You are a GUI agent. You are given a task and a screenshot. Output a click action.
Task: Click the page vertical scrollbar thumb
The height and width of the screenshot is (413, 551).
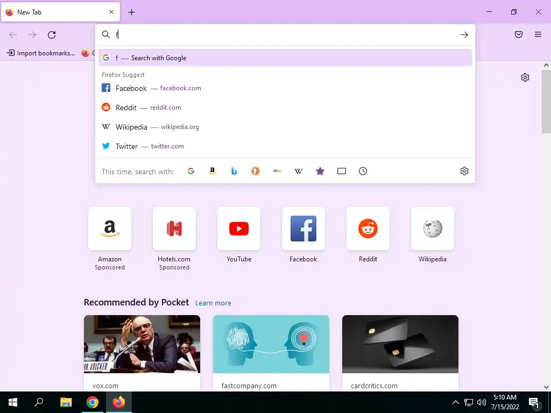tap(546, 102)
